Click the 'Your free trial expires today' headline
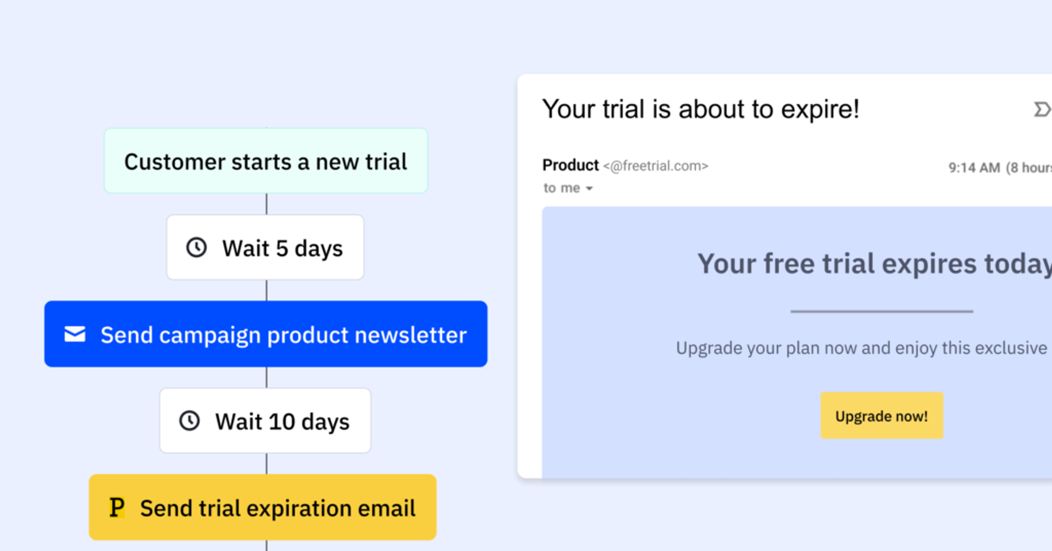The height and width of the screenshot is (551, 1052). (x=873, y=264)
